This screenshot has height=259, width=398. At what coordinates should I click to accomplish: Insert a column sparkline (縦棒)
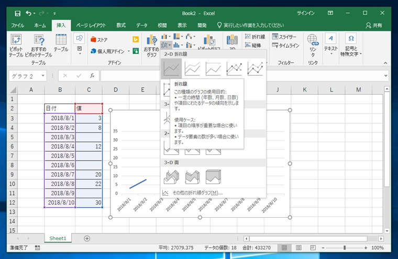[253, 46]
